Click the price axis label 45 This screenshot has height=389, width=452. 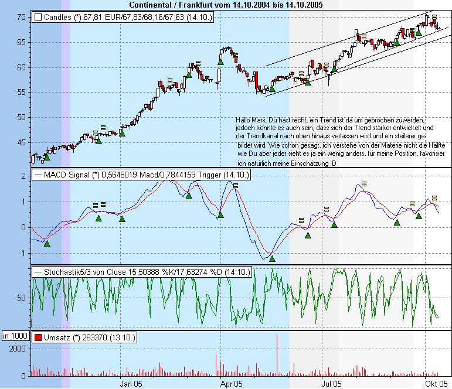[x=22, y=142]
